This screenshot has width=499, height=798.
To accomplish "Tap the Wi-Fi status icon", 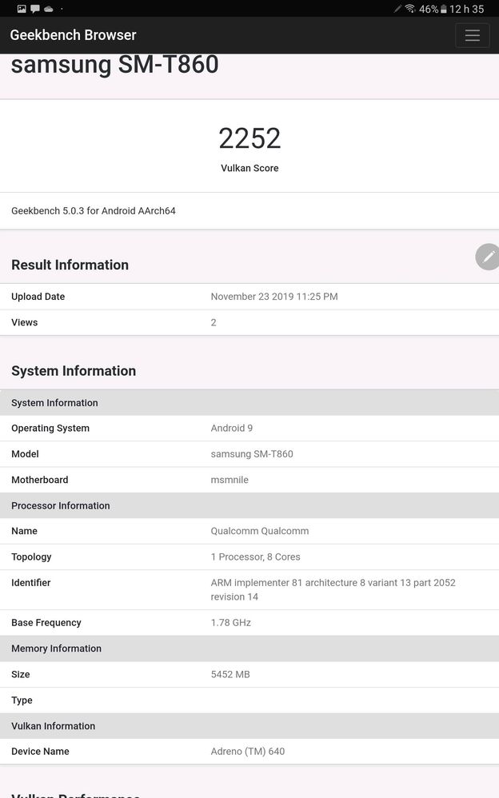I will 410,9.
